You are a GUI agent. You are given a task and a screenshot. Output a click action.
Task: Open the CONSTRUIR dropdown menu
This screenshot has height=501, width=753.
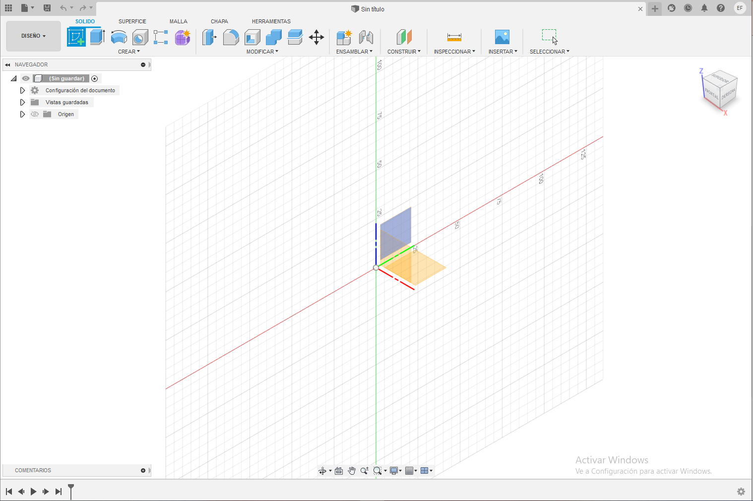(404, 52)
